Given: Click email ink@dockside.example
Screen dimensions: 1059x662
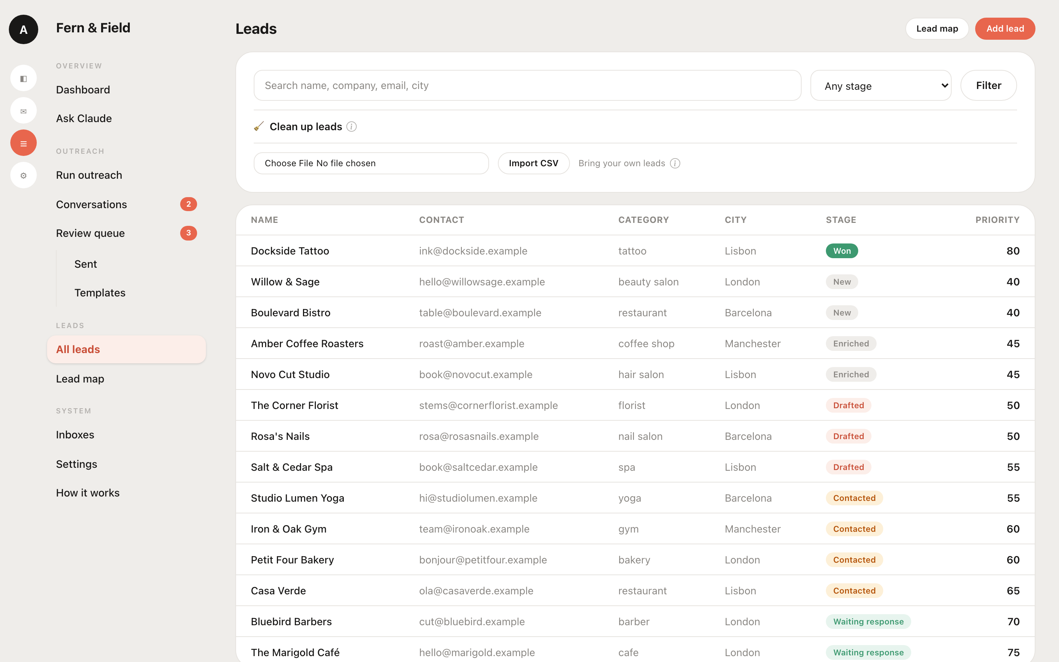Looking at the screenshot, I should point(473,251).
